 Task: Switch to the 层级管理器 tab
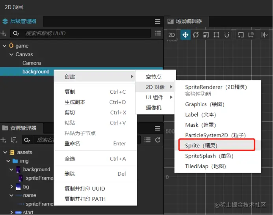pyautogui.click(x=22, y=21)
